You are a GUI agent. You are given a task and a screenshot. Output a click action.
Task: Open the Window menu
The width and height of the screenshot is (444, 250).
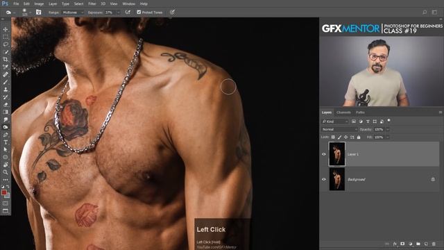[129, 3]
